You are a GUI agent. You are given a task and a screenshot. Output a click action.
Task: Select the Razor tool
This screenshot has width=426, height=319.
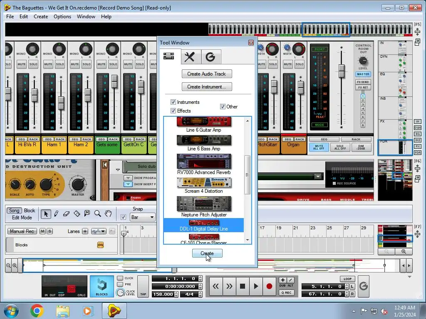coord(77,214)
